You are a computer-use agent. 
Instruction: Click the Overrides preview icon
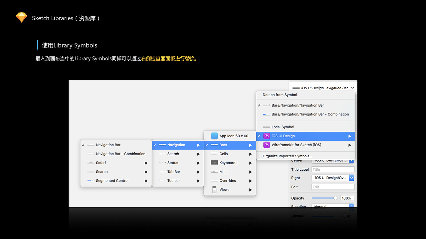point(214,181)
